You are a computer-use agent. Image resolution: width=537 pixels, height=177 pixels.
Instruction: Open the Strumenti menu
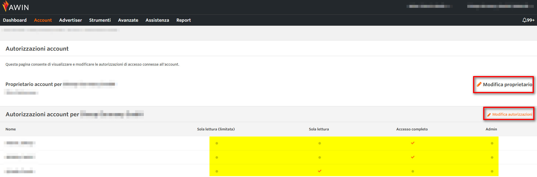(x=100, y=20)
